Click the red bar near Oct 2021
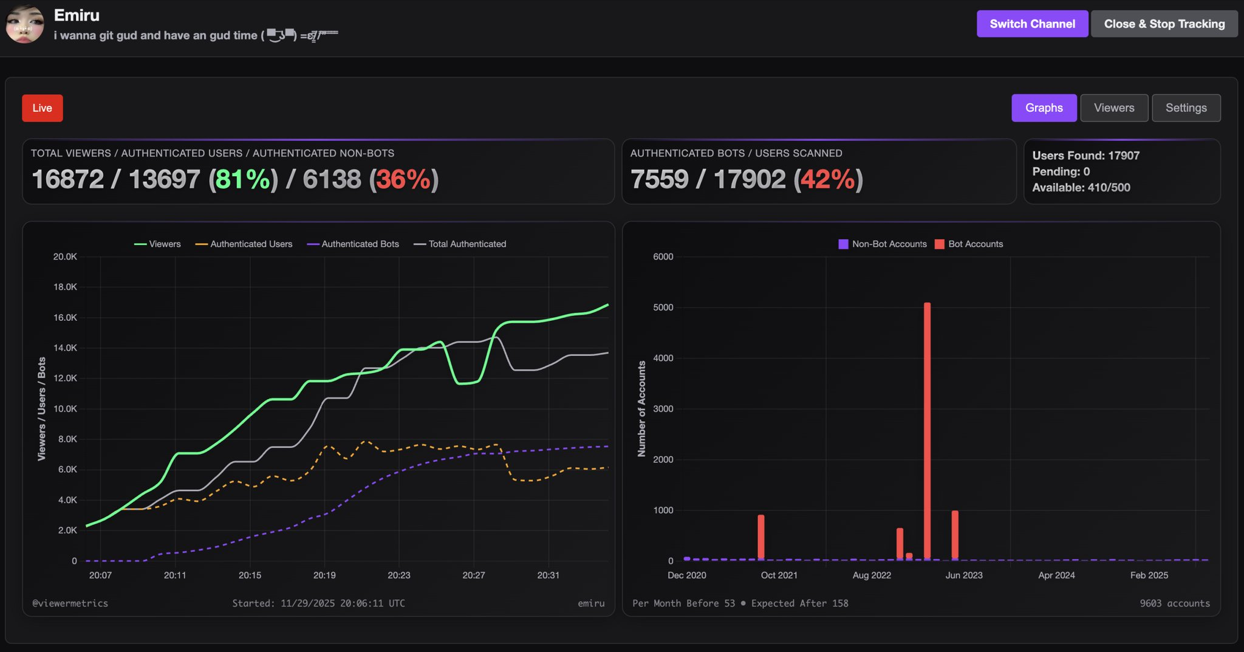Image resolution: width=1244 pixels, height=652 pixels. pos(761,537)
